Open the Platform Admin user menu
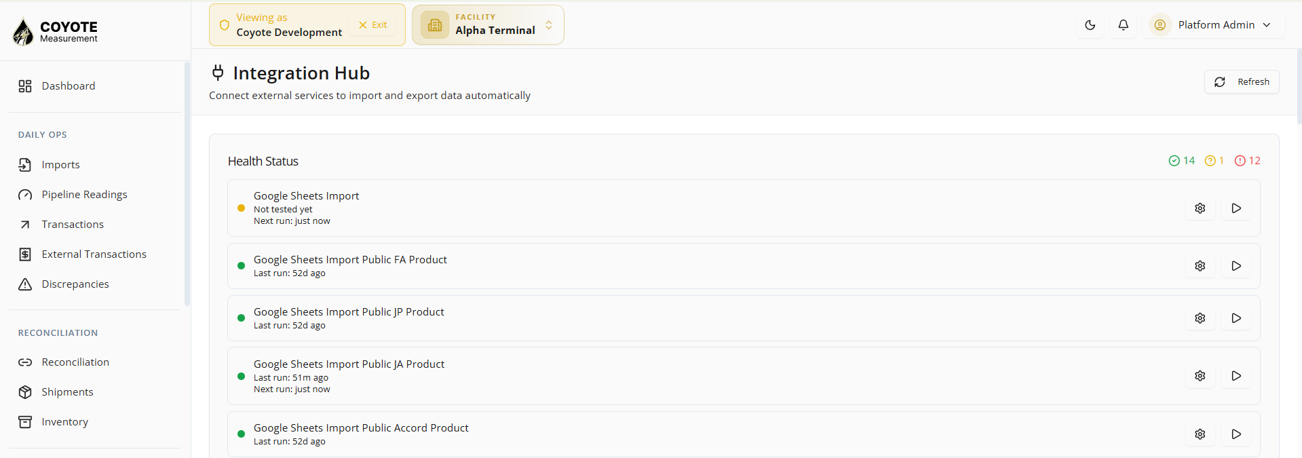The image size is (1302, 458). [x=1214, y=25]
